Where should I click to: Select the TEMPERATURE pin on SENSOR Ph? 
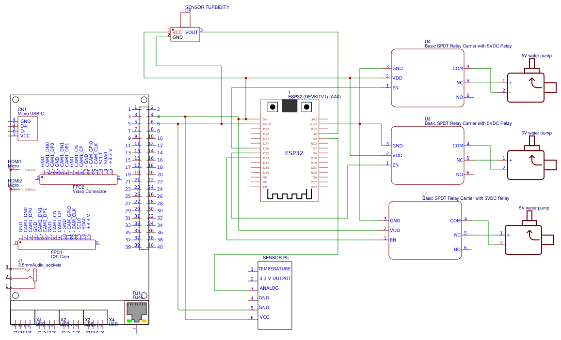point(274,268)
